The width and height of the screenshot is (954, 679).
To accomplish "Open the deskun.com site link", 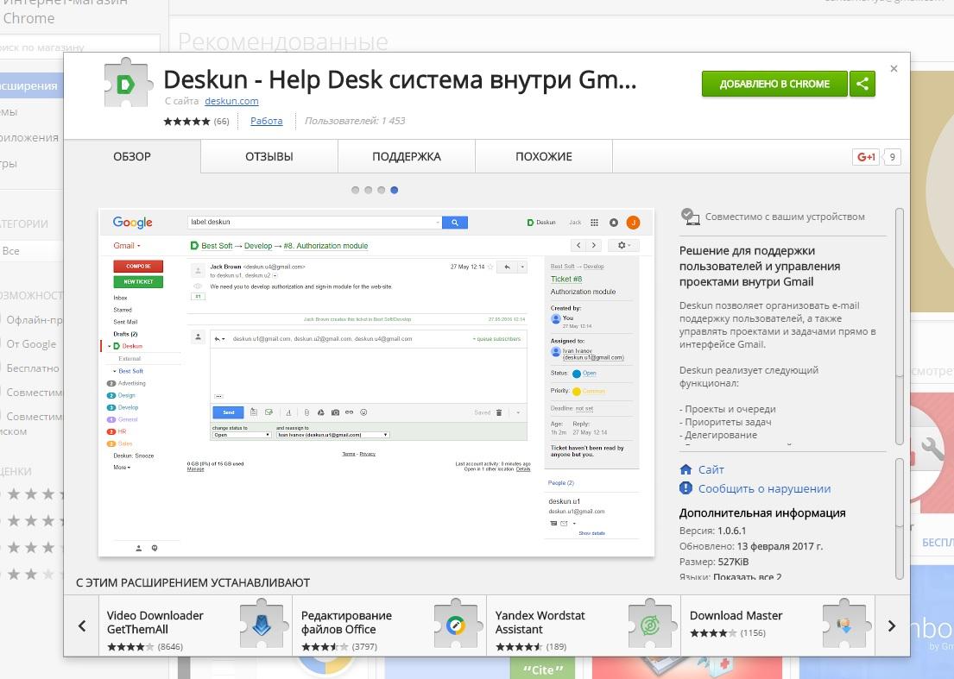I will tap(231, 101).
